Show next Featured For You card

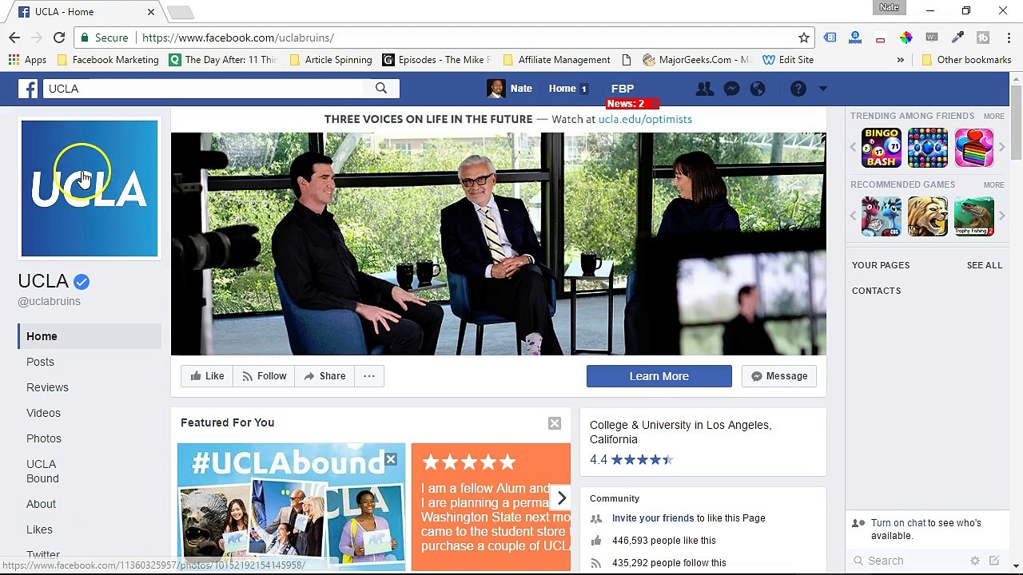[561, 498]
